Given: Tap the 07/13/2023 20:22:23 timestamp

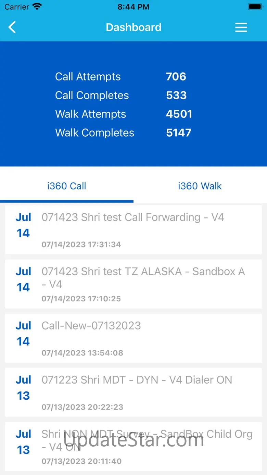Looking at the screenshot, I should pyautogui.click(x=82, y=407).
